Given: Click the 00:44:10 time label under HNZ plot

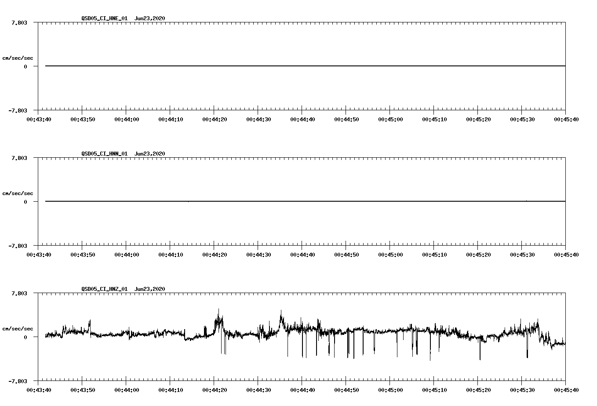Looking at the screenshot, I should point(171,390).
